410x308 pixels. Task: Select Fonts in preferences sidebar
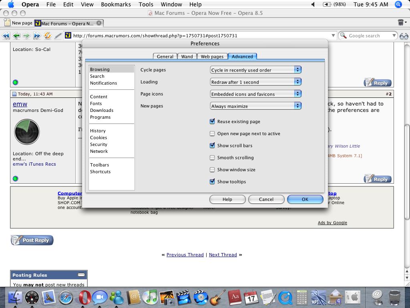[112, 103]
